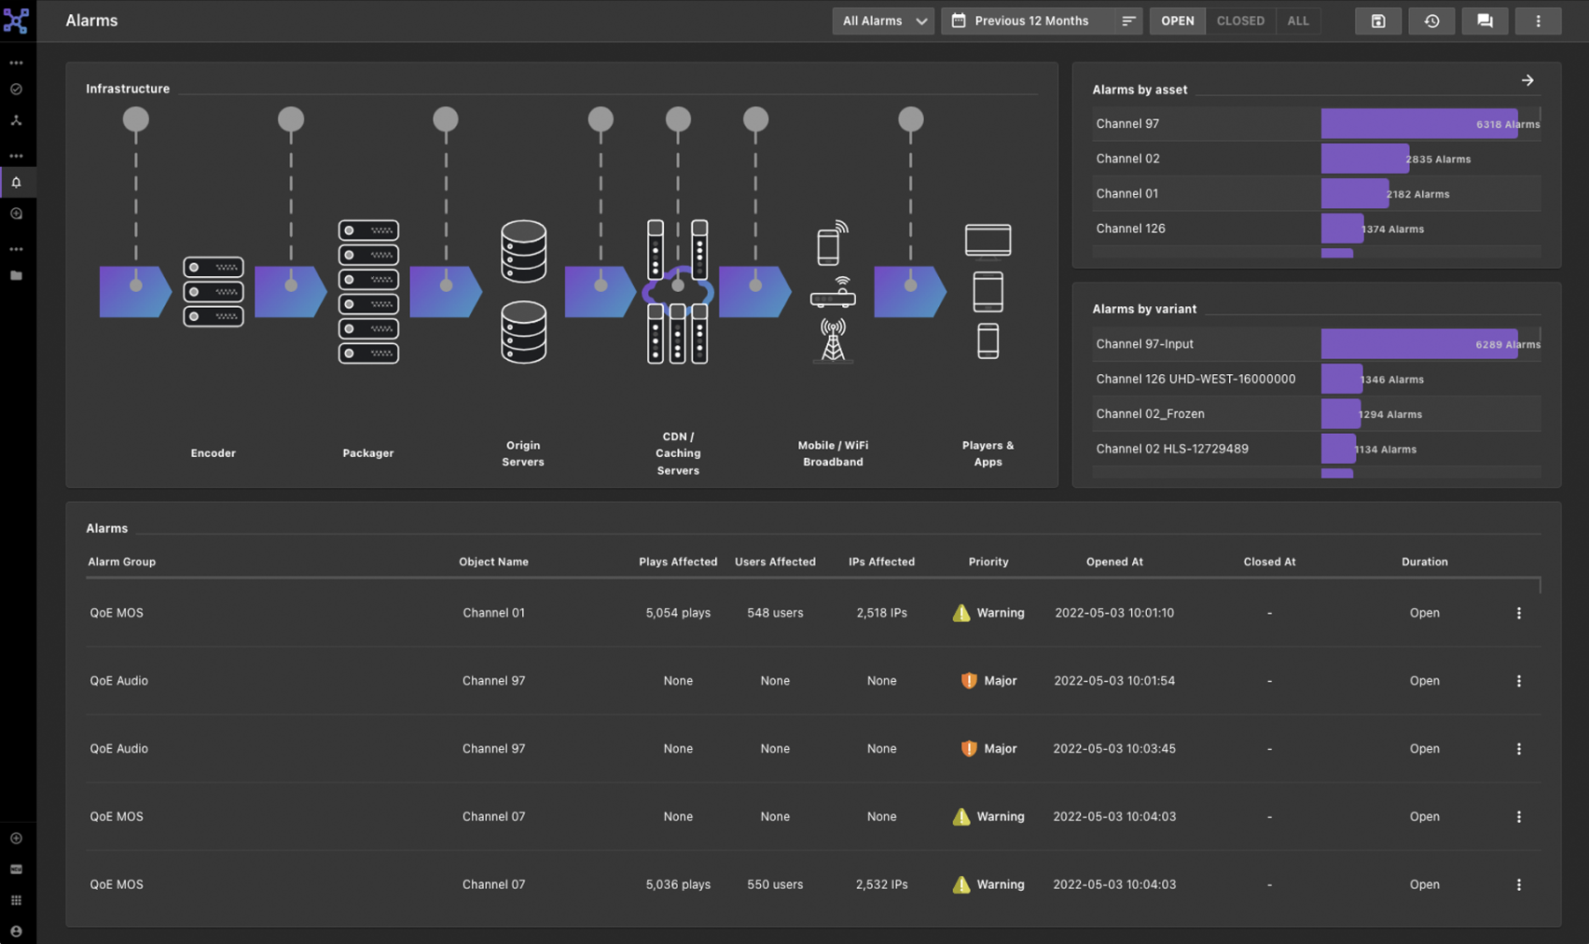Open row menu for alarm opened 10:01:54
Viewport: 1589px width, 944px height.
coord(1519,681)
